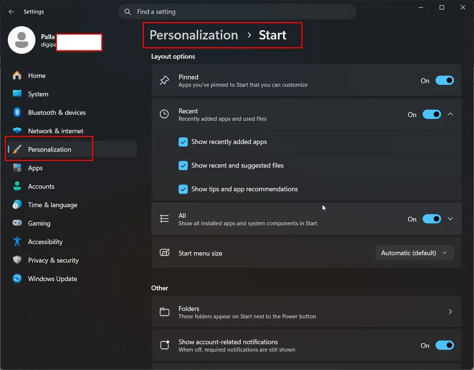
Task: Click the list icon beside All
Action: (x=164, y=219)
